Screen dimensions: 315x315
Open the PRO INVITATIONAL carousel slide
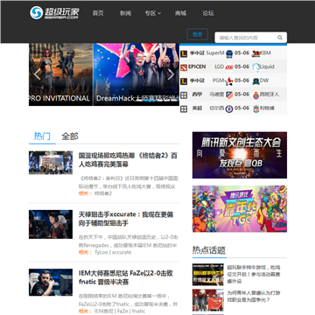(x=60, y=74)
